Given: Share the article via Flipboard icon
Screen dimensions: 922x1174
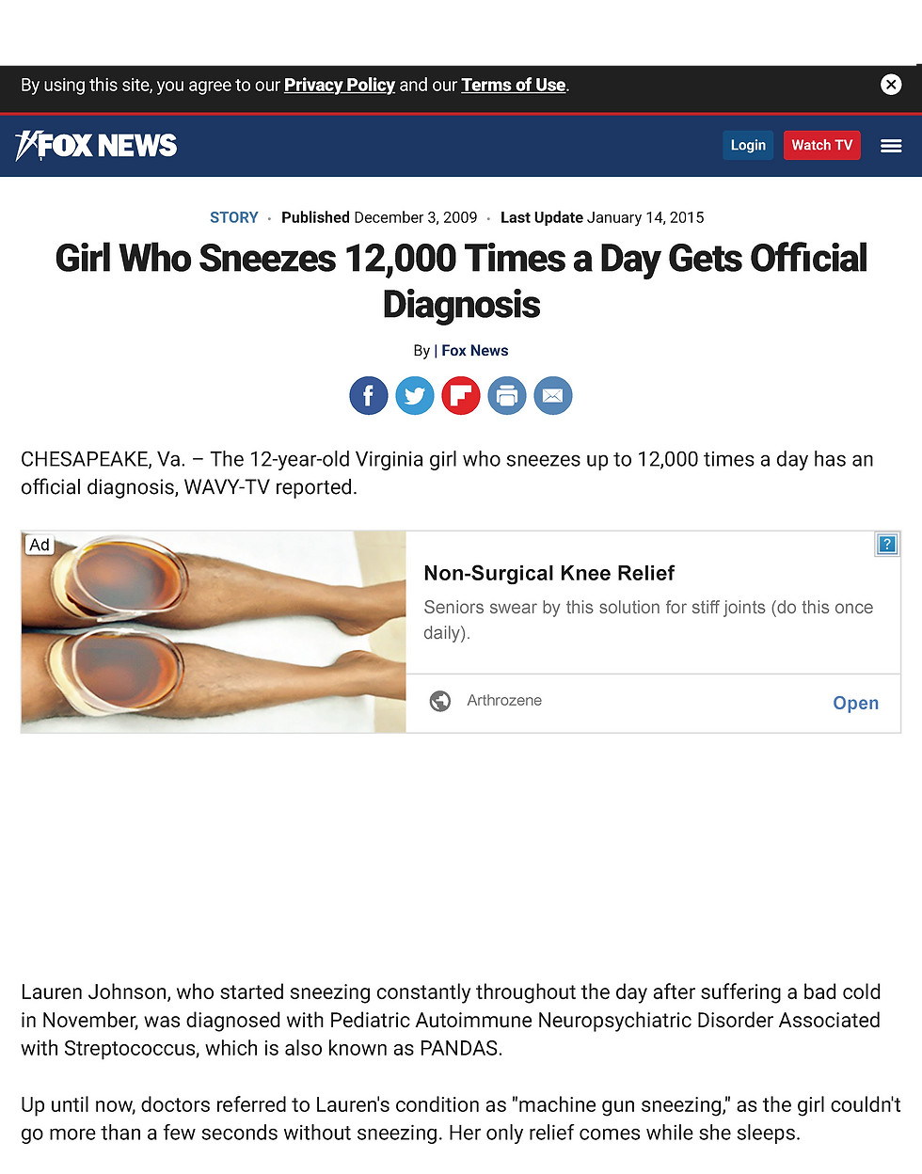Looking at the screenshot, I should pyautogui.click(x=461, y=395).
